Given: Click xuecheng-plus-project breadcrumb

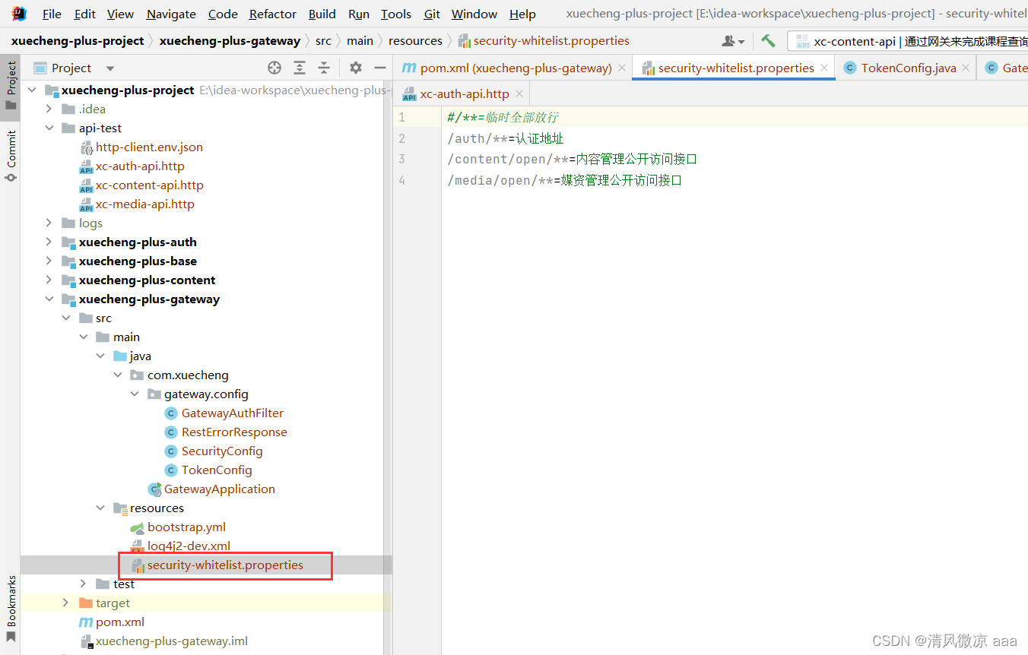Looking at the screenshot, I should tap(78, 41).
